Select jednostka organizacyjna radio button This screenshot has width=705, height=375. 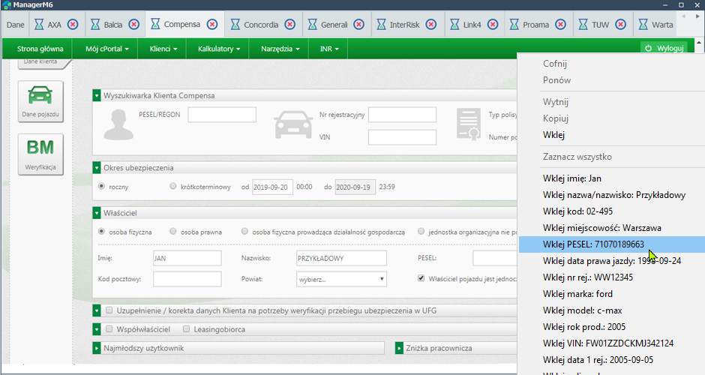pos(421,231)
